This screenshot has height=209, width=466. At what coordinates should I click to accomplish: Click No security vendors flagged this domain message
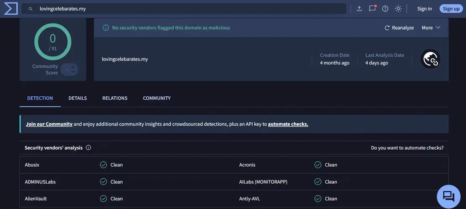[171, 28]
